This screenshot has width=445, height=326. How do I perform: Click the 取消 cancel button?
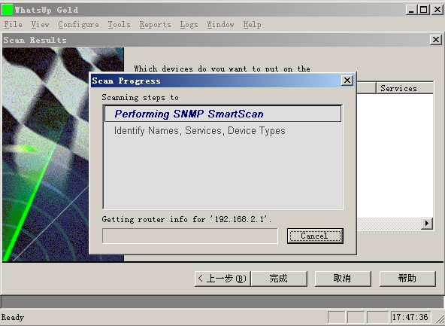(343, 279)
